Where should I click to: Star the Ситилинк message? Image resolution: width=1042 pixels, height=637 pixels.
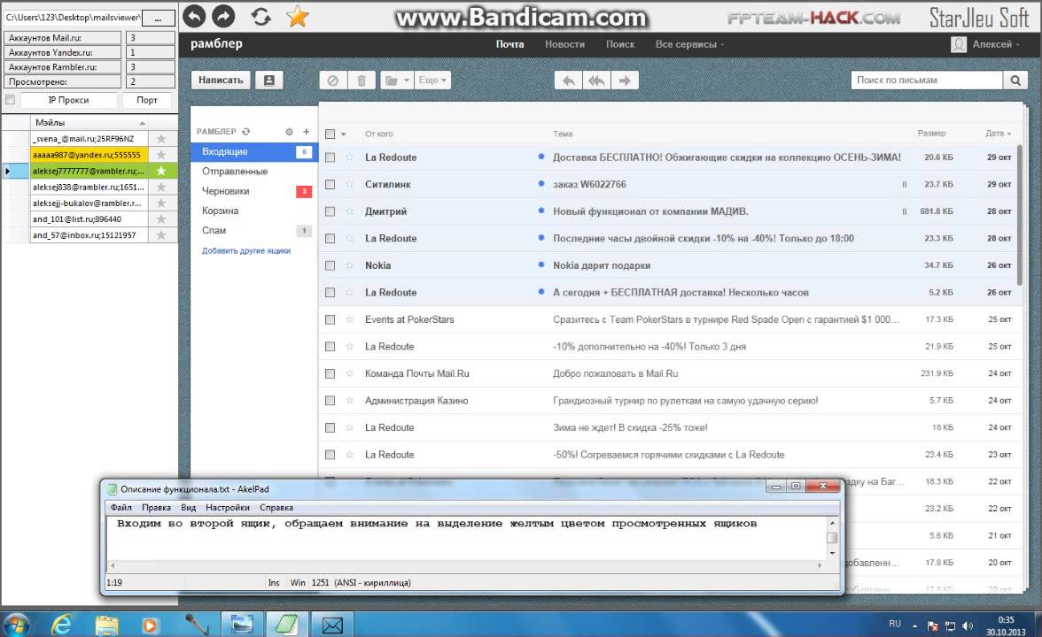(x=349, y=184)
